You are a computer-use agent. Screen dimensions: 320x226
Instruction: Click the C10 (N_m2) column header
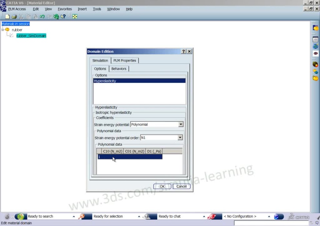click(x=112, y=151)
